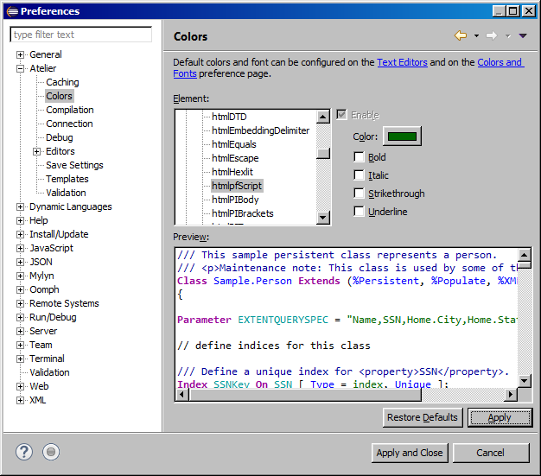Open the forward history dropdown arrow
541x476 pixels.
click(508, 35)
